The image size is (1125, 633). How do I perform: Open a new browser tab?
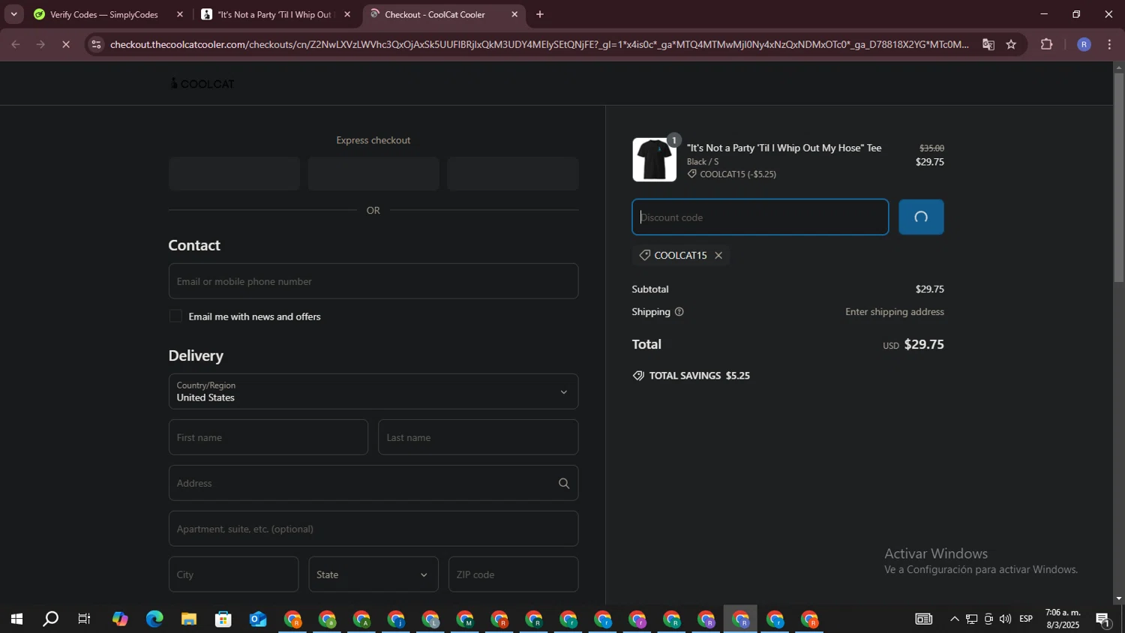pos(540,14)
